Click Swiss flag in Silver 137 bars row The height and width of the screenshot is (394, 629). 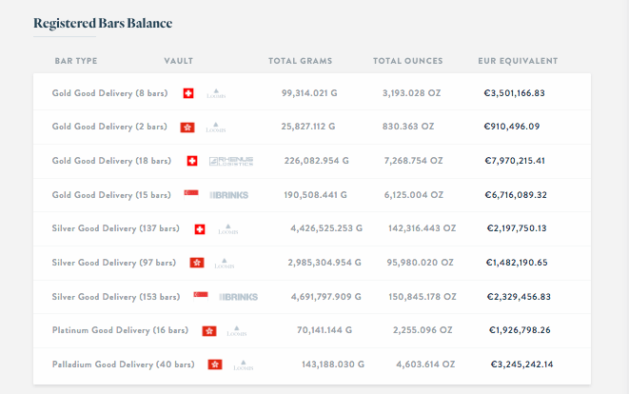point(200,229)
